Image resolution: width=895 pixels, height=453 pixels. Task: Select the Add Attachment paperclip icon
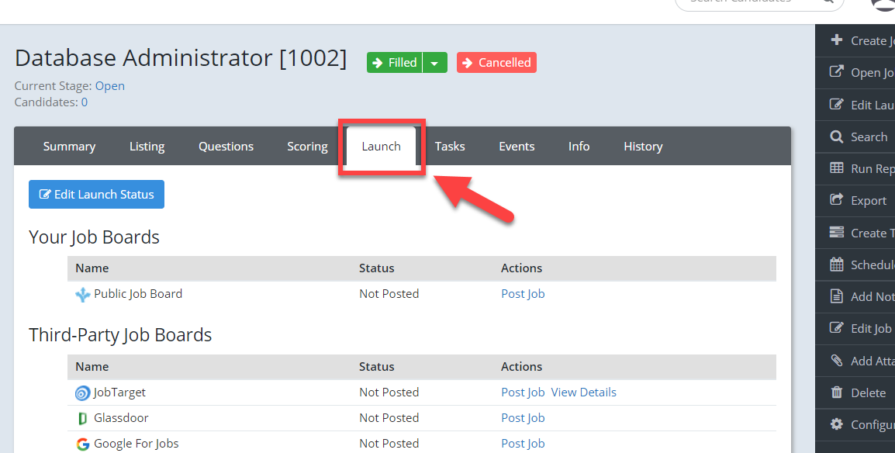pos(837,361)
